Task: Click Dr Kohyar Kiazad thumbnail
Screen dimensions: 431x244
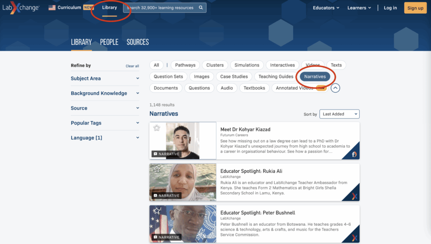Action: [x=183, y=141]
